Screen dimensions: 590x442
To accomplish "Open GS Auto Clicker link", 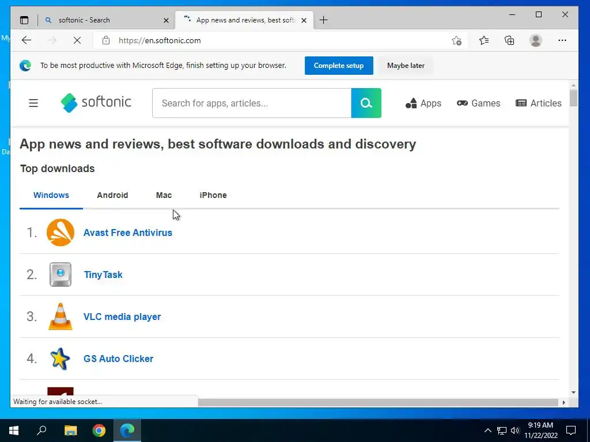I will [x=118, y=359].
